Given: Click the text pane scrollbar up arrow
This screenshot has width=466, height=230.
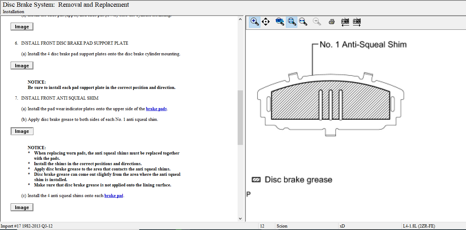Looking at the screenshot, I should [x=240, y=19].
